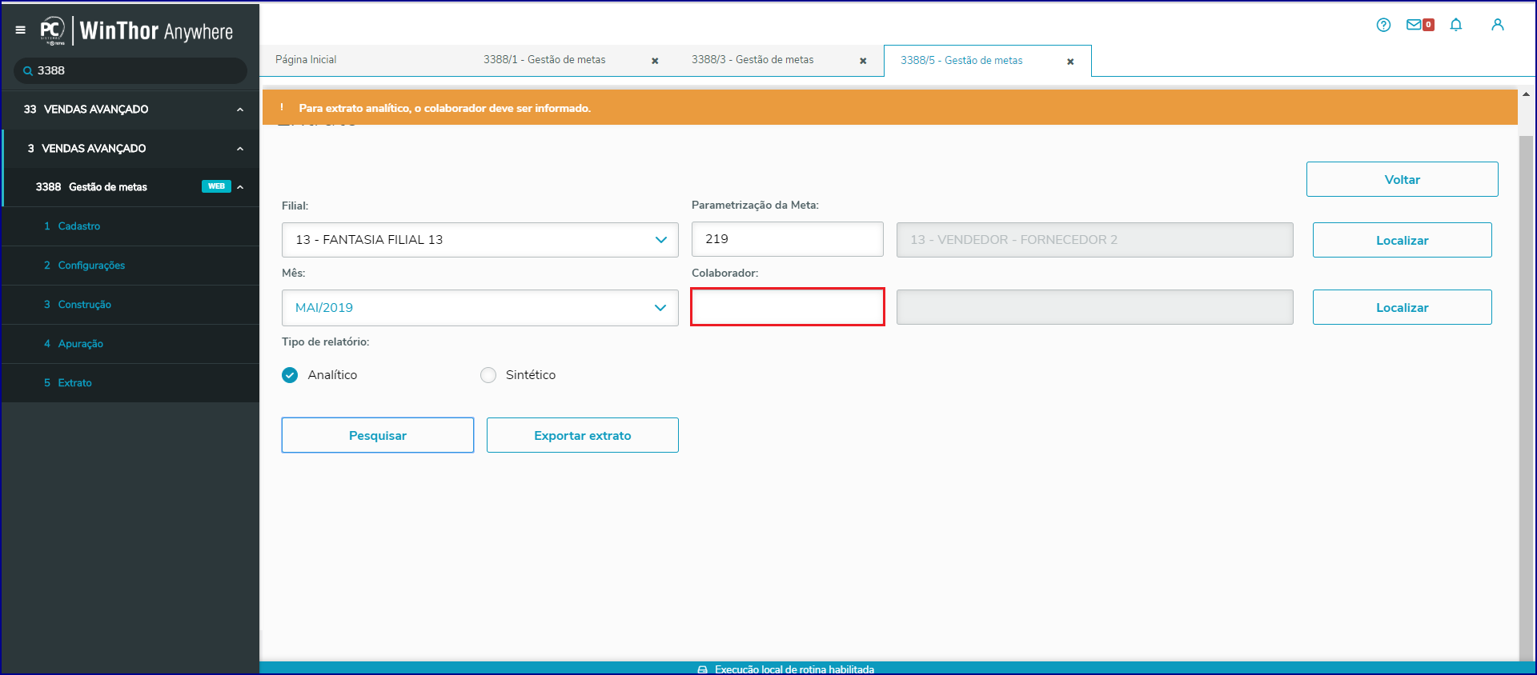Click the Exportar extrato button

583,435
